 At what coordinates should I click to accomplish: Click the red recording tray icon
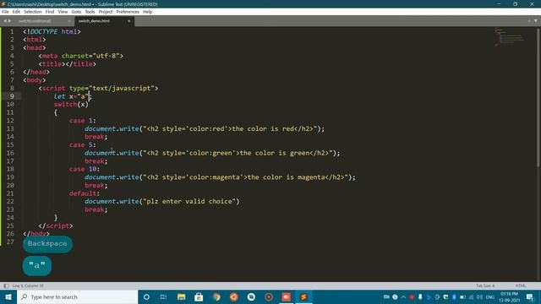pyautogui.click(x=412, y=296)
